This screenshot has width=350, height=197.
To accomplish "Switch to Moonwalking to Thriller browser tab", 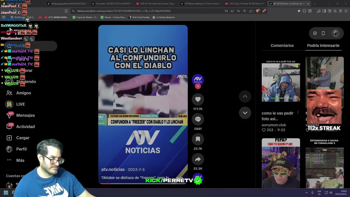I will [x=200, y=4].
